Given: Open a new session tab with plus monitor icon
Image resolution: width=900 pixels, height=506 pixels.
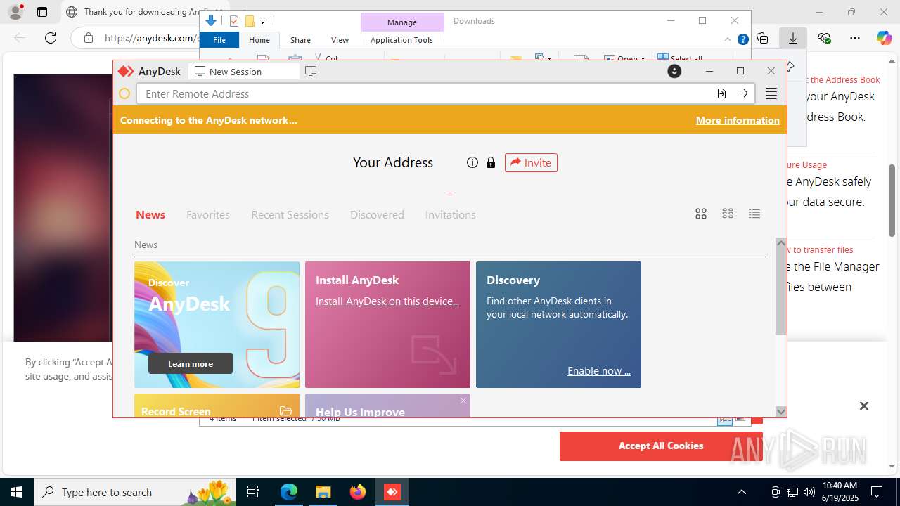Looking at the screenshot, I should (x=311, y=71).
